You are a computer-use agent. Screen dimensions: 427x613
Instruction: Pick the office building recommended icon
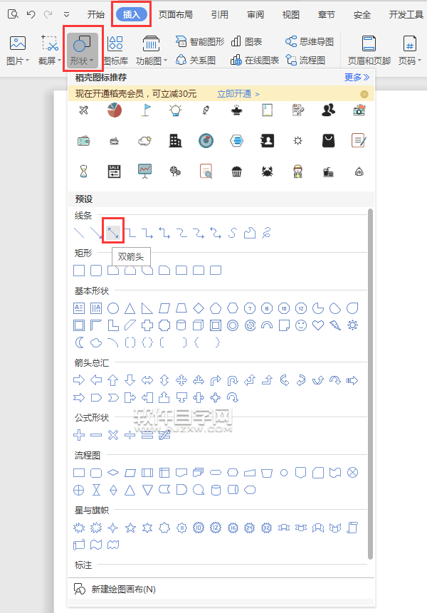pyautogui.click(x=175, y=141)
